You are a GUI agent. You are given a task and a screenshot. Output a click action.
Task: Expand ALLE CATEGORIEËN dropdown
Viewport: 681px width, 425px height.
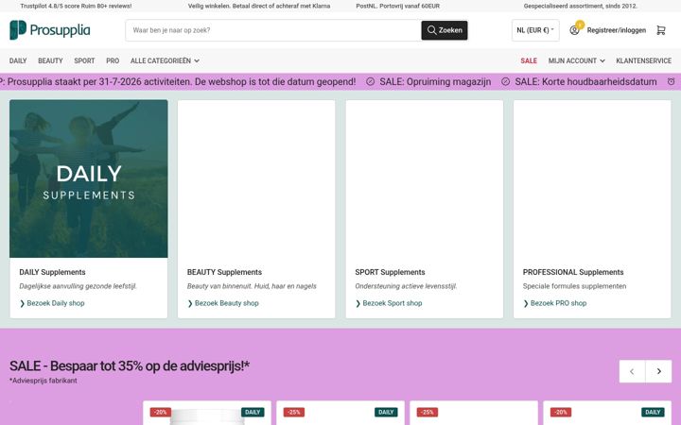tap(165, 60)
